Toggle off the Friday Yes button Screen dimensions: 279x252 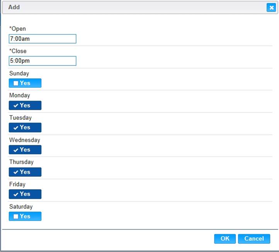[x=25, y=194]
